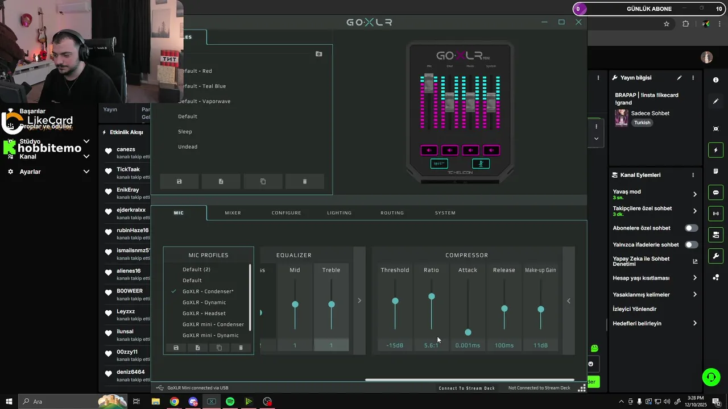
Task: Adjust the Make-up Gain slider
Action: (x=540, y=309)
